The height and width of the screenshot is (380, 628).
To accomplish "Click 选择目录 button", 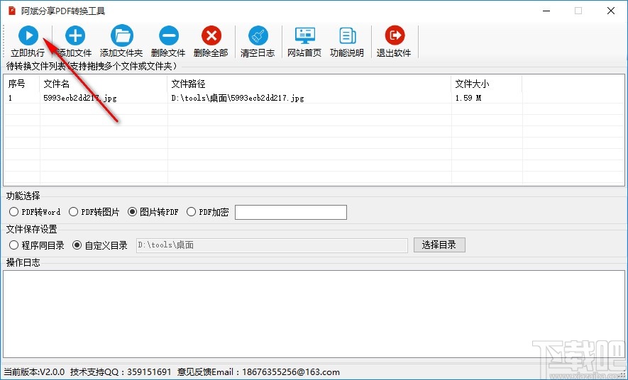I will click(x=439, y=245).
